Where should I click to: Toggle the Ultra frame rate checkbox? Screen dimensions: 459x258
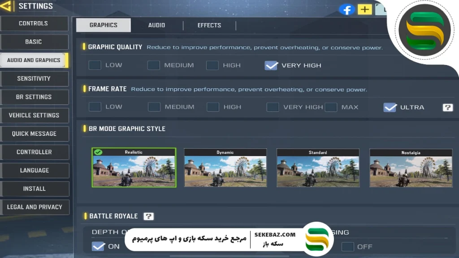click(390, 107)
